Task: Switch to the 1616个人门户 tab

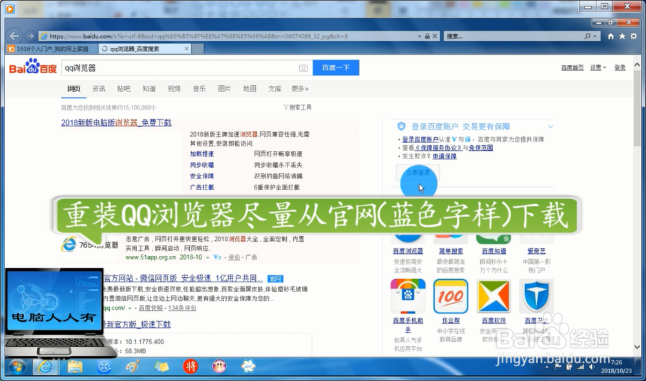Action: (x=52, y=48)
